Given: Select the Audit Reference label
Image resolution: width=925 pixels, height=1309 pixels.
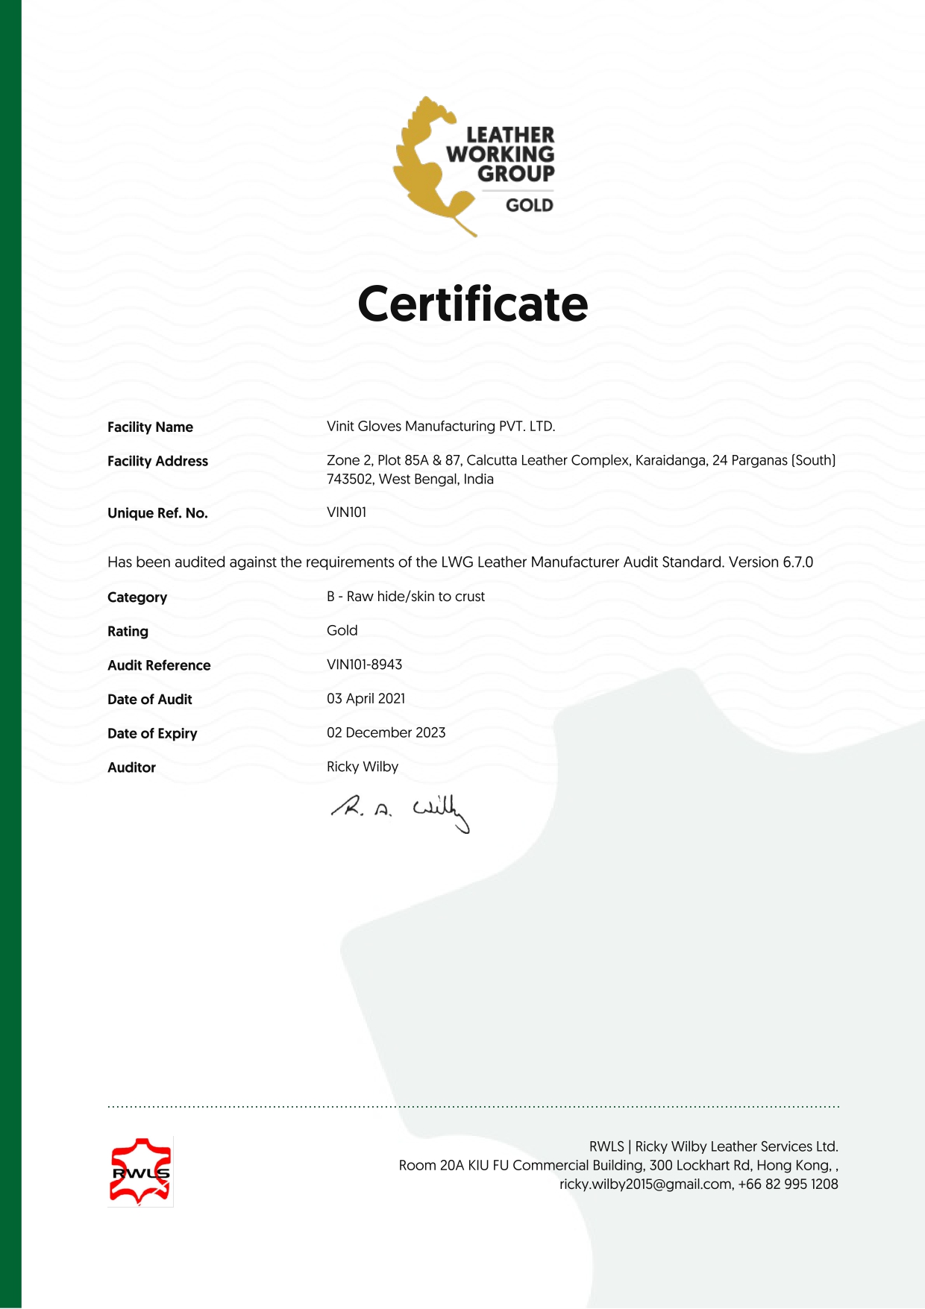Looking at the screenshot, I should point(159,665).
